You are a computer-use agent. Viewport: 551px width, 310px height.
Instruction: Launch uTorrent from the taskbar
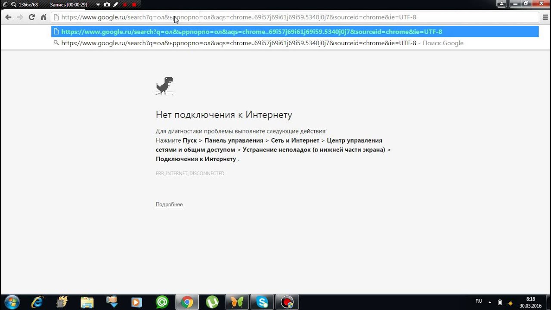pos(212,302)
